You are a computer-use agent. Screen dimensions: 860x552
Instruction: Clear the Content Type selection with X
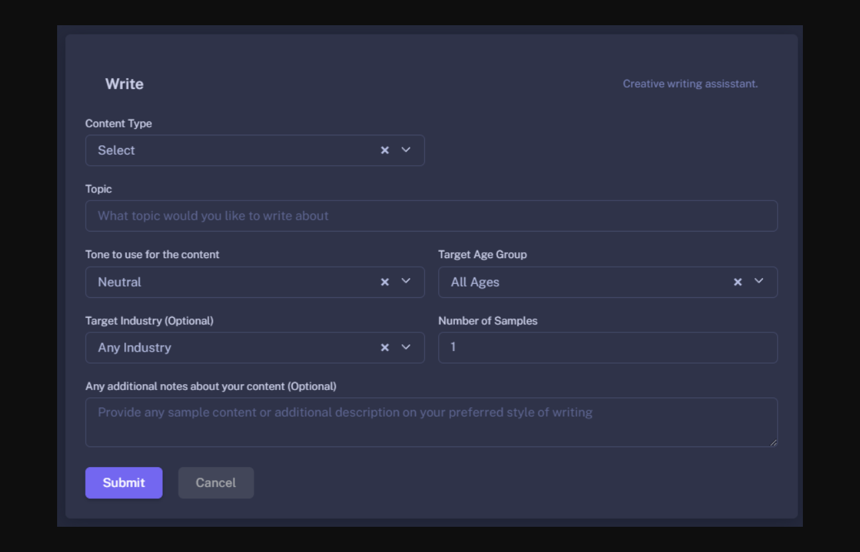(x=385, y=151)
